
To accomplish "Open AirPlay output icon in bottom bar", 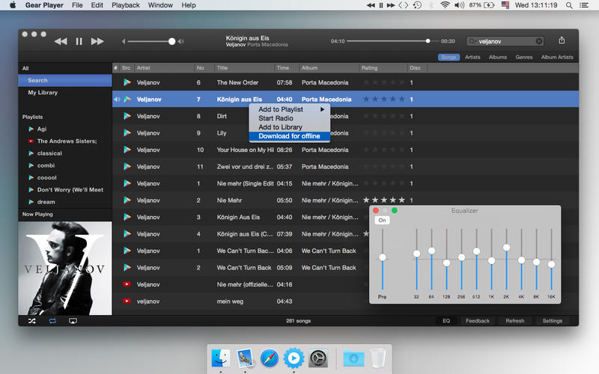I will (x=73, y=321).
